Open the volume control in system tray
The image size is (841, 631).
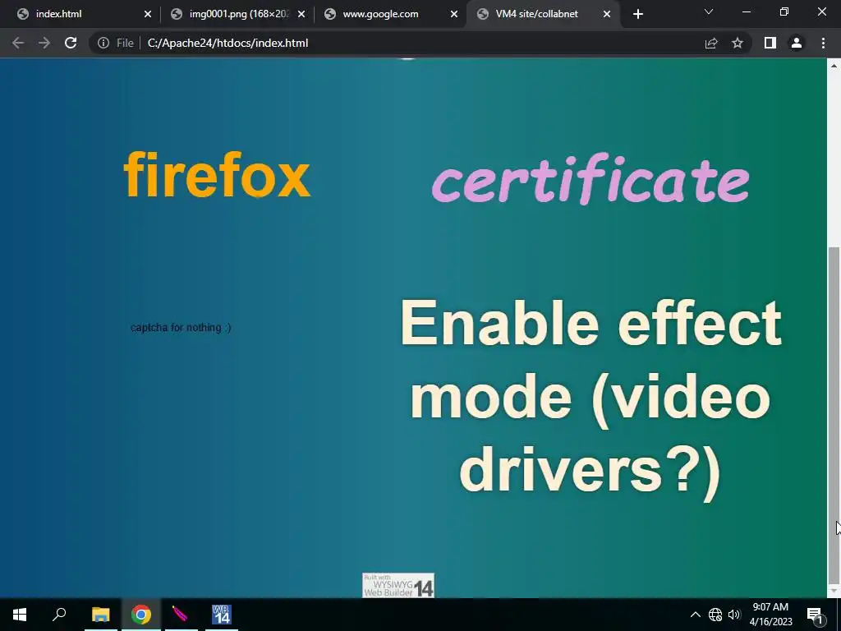[x=734, y=615]
